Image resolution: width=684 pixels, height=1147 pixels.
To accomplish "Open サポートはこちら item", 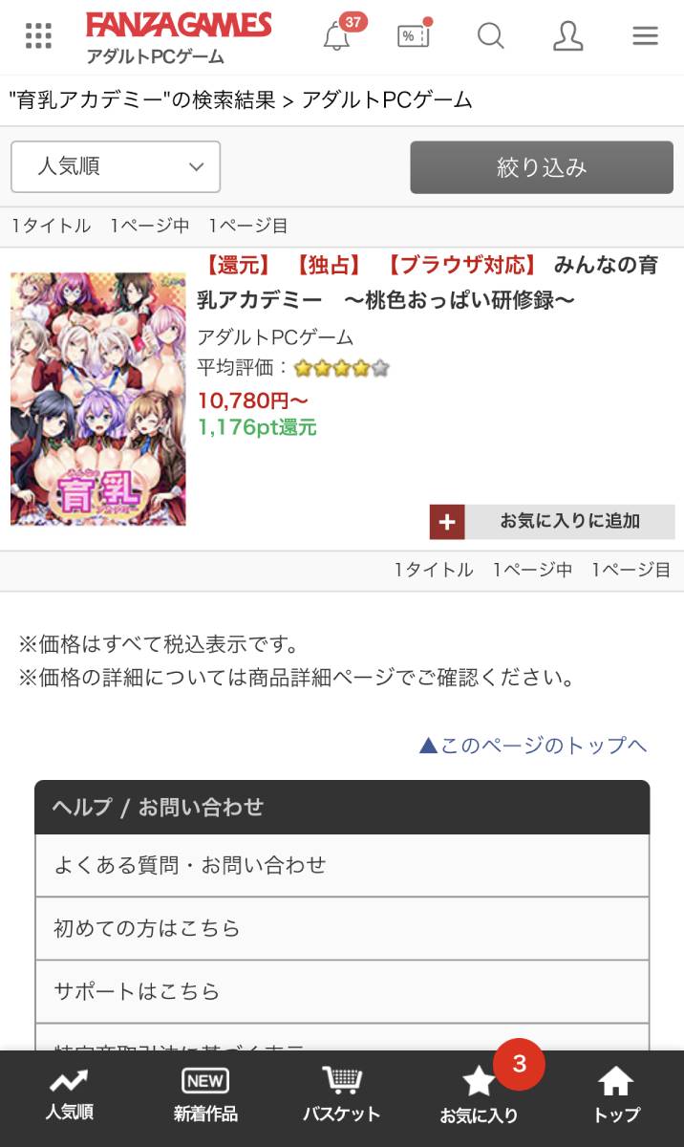I will pyautogui.click(x=342, y=991).
